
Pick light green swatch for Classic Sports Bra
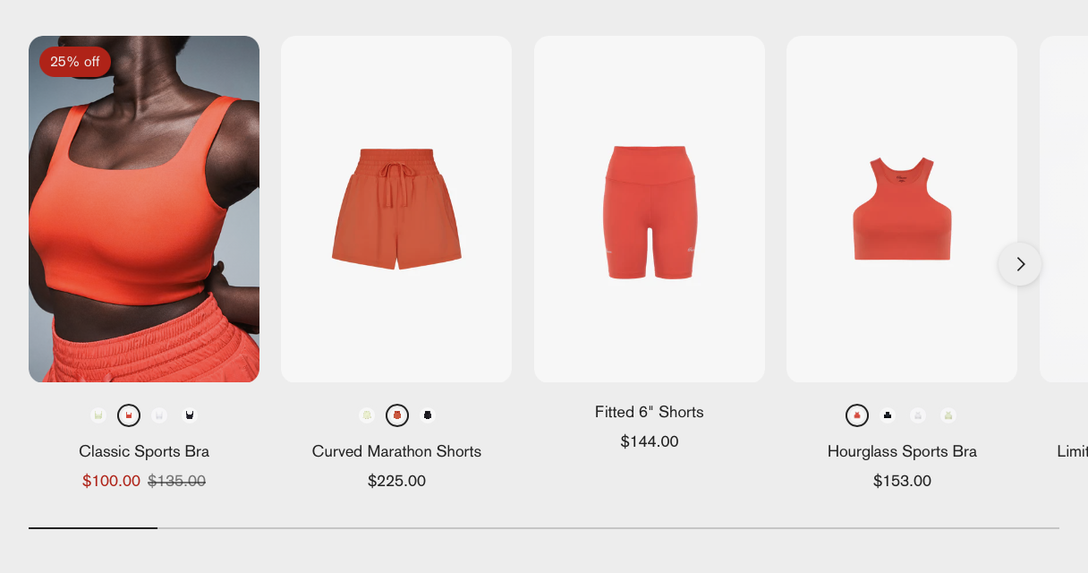(x=98, y=415)
